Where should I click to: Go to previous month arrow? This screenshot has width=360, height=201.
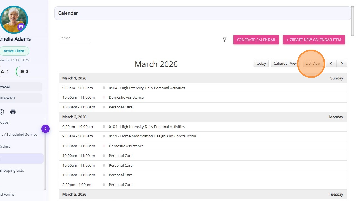point(331,64)
